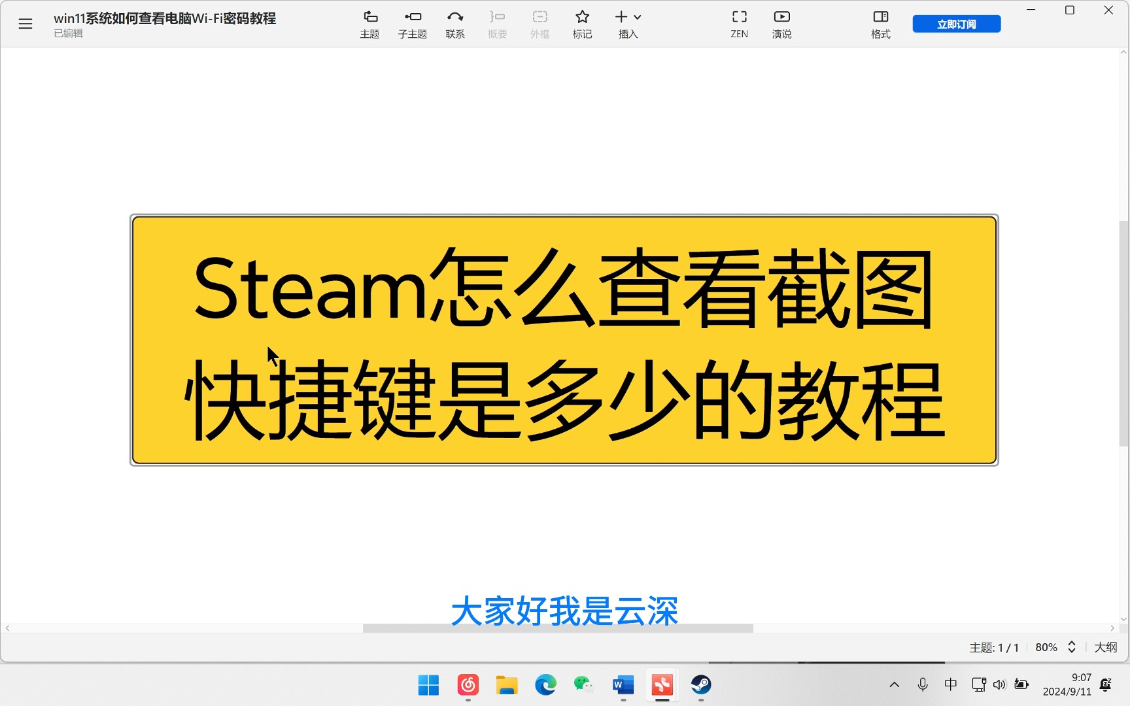
Task: Expand the hidden system tray icons
Action: coord(895,685)
